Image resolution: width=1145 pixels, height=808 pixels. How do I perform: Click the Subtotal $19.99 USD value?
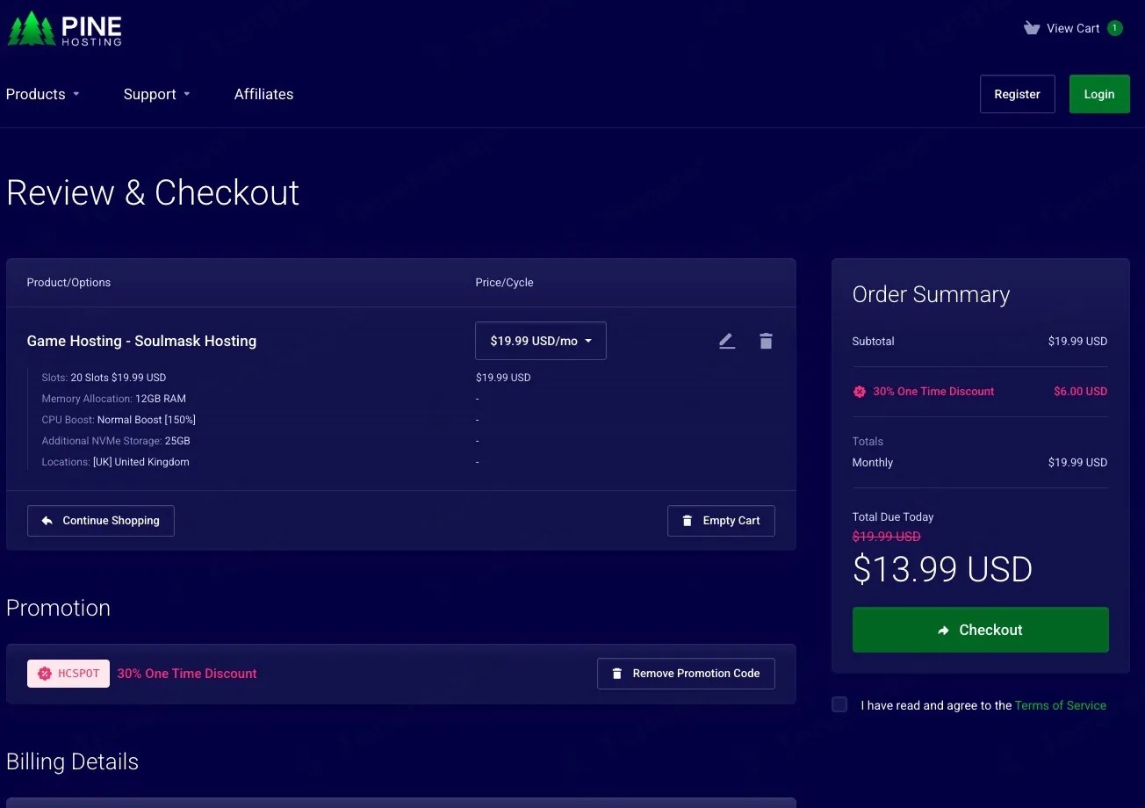1077,342
